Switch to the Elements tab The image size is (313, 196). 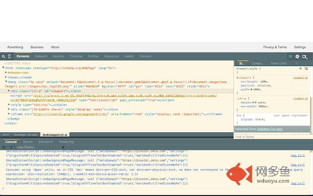(23, 56)
